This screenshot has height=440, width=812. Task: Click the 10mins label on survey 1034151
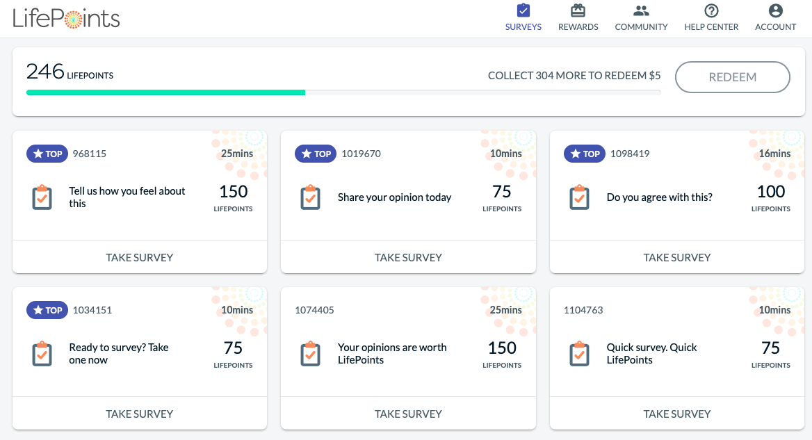coord(237,310)
